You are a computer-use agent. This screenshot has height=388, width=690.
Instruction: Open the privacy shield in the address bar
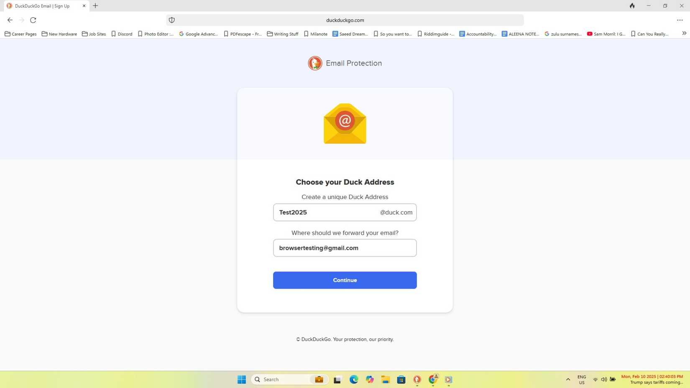click(x=171, y=20)
